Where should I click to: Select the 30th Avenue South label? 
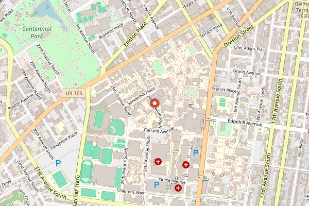43,144
